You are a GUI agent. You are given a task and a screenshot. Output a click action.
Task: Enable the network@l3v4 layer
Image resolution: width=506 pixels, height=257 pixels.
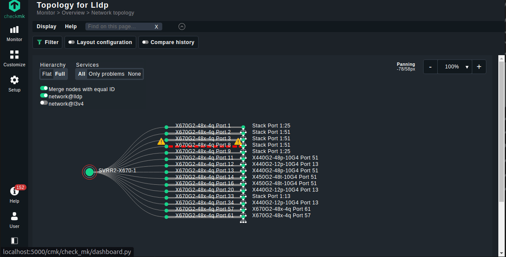44,103
